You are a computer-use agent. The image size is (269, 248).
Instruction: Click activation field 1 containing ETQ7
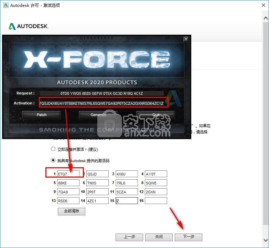pyautogui.click(x=68, y=174)
